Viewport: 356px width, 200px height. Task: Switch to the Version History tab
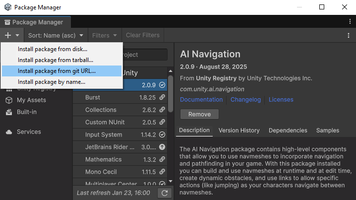coord(239,131)
